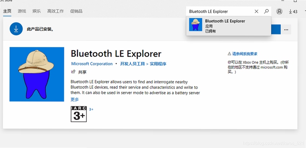
Task: Click the magnifier search icon
Action: [x=266, y=11]
